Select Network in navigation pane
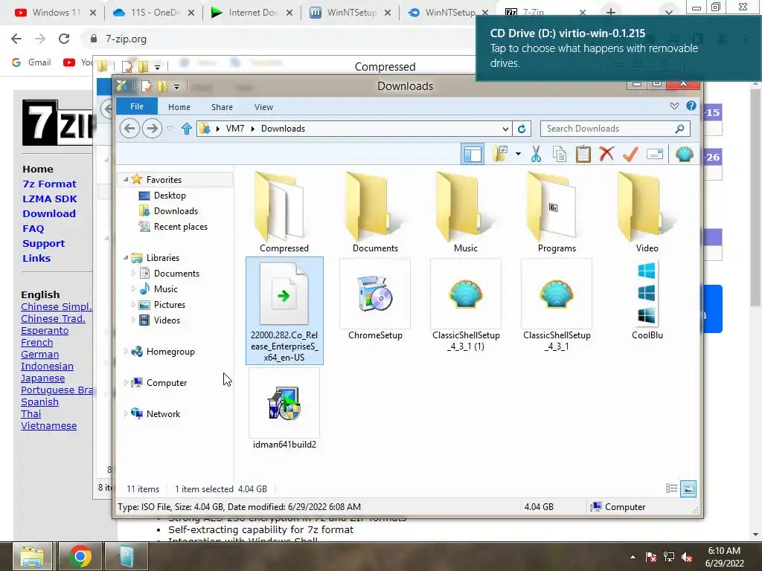 click(163, 413)
